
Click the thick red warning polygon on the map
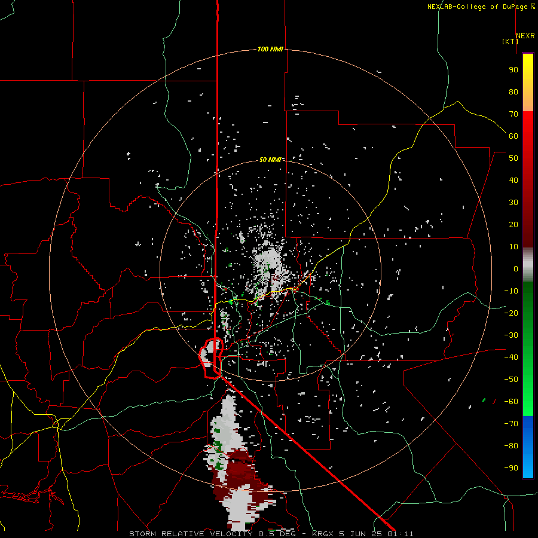tap(212, 358)
